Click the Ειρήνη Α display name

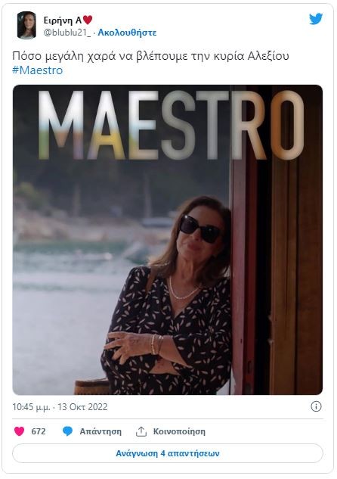pos(63,20)
